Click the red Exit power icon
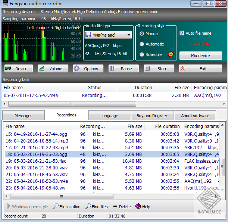Image resolution: width=228 pixels, height=222 pixels. (182, 69)
